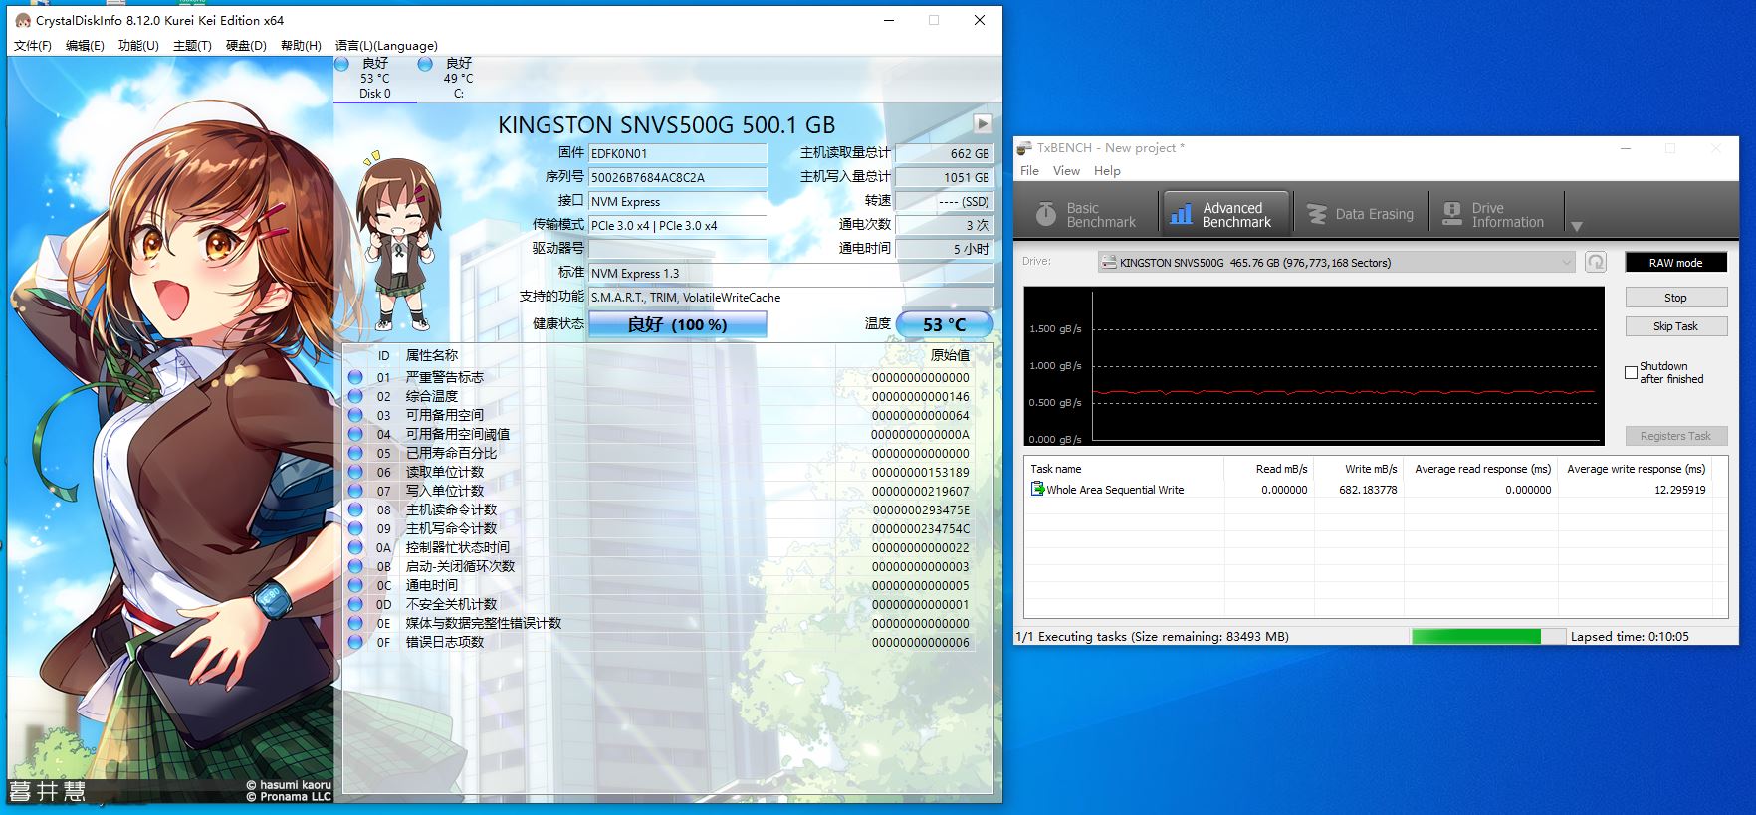Open the TxBENCH File menu
This screenshot has width=1756, height=815.
pos(1029,171)
